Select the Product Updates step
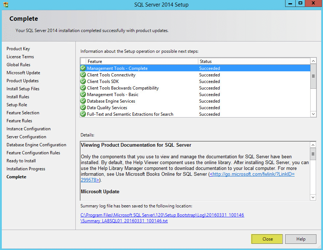The height and width of the screenshot is (250, 323). [x=23, y=81]
